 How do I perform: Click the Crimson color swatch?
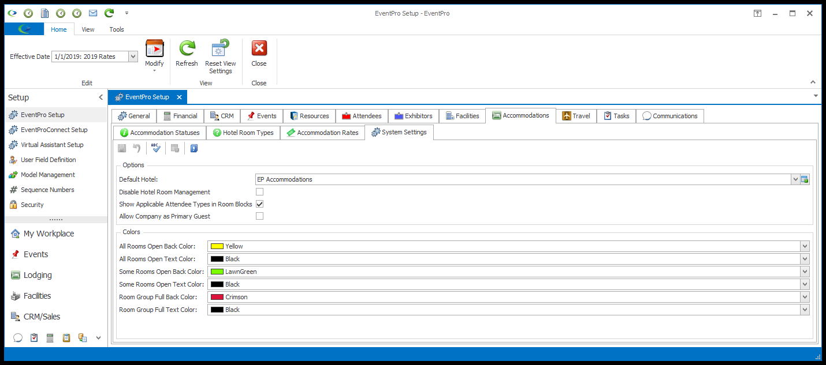(217, 297)
